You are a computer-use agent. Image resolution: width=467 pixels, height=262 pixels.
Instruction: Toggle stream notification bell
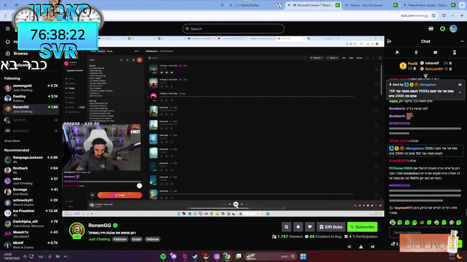pyautogui.click(x=298, y=227)
